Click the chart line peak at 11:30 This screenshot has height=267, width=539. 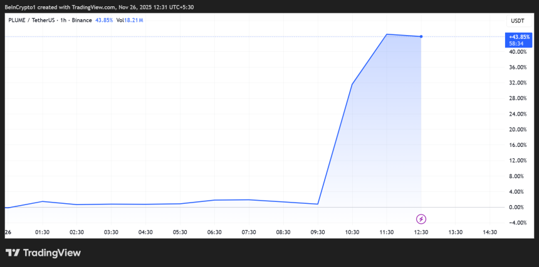[387, 34]
